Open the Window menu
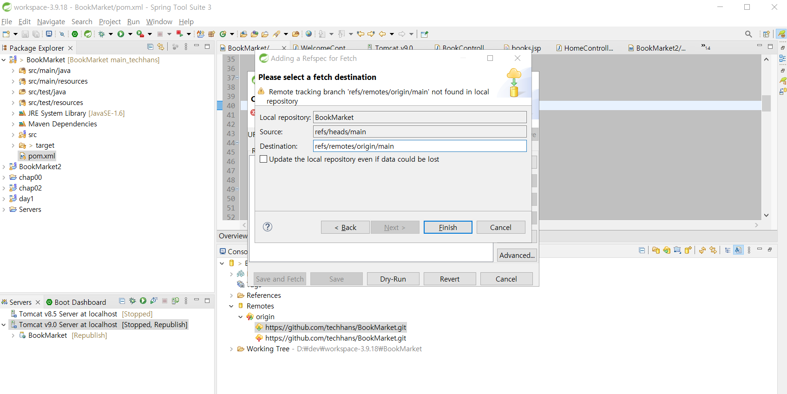 coord(159,21)
